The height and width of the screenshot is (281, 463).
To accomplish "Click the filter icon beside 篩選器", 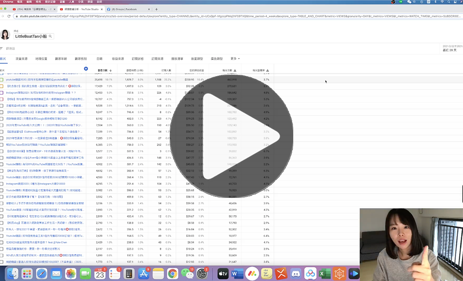I will coord(2,49).
